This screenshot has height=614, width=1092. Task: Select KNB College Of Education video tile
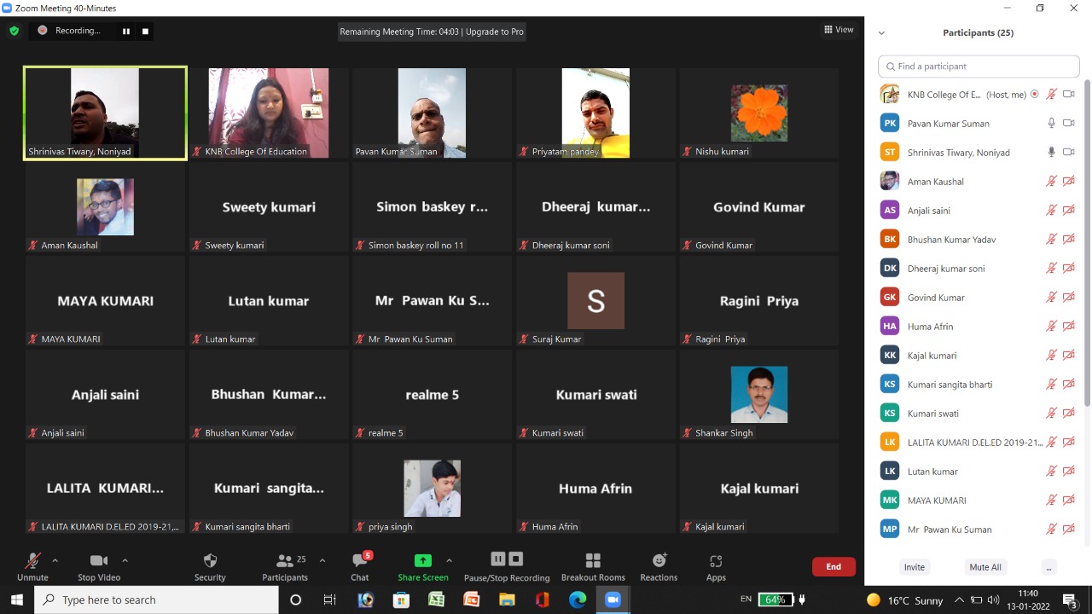tap(269, 113)
